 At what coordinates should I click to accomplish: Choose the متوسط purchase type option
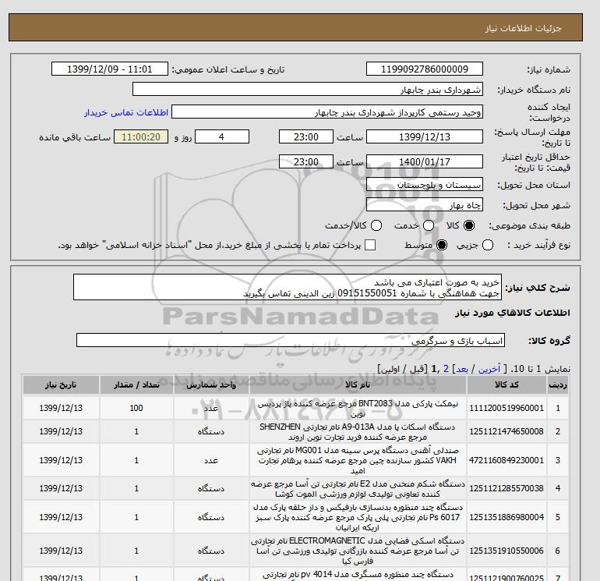tap(442, 245)
